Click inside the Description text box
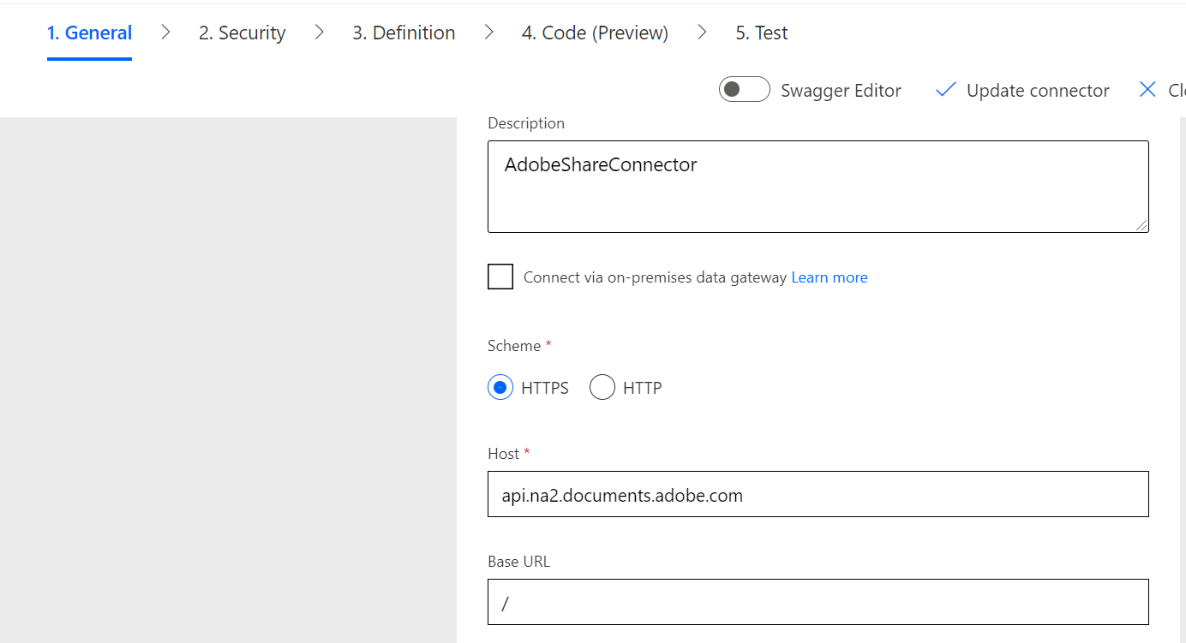 coord(818,187)
